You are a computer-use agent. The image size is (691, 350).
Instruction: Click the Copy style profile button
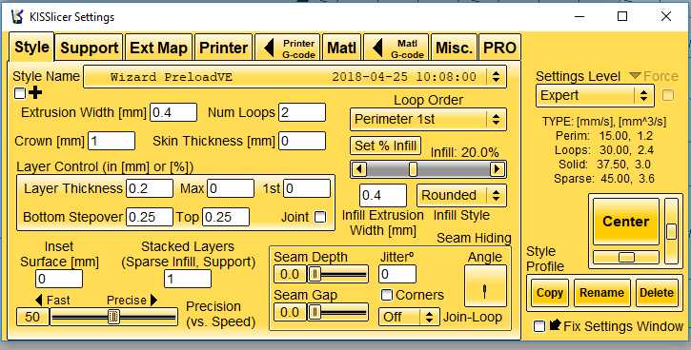550,293
